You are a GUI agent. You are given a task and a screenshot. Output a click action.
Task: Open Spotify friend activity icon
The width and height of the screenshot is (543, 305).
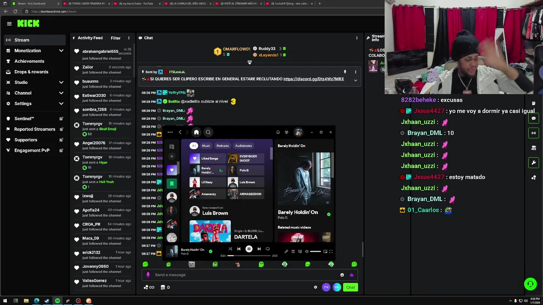coord(287,132)
